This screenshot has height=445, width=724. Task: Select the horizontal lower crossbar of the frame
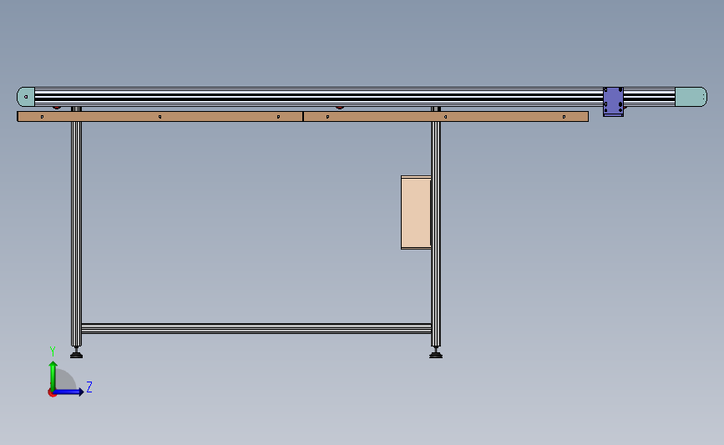256,329
